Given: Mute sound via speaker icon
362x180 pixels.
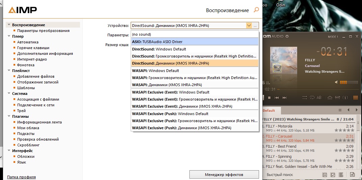Looking at the screenshot, I should (336, 82).
